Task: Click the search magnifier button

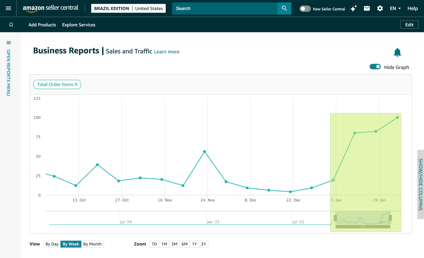Action: pyautogui.click(x=284, y=8)
